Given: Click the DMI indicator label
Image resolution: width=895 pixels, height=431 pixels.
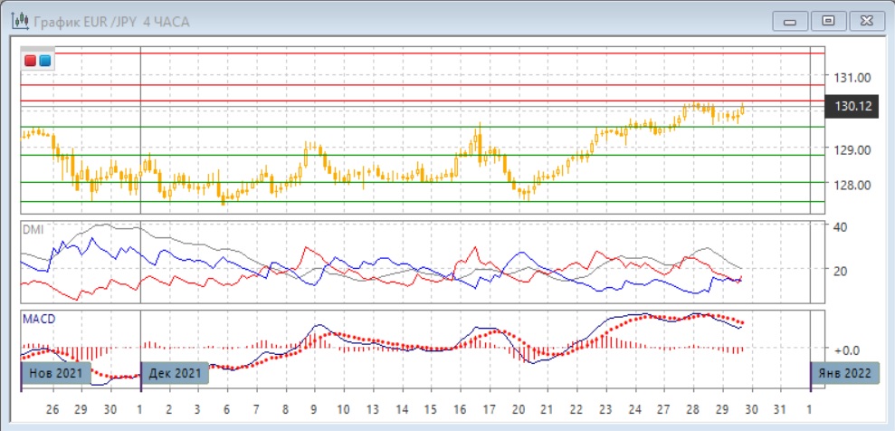Looking at the screenshot, I should tap(32, 229).
